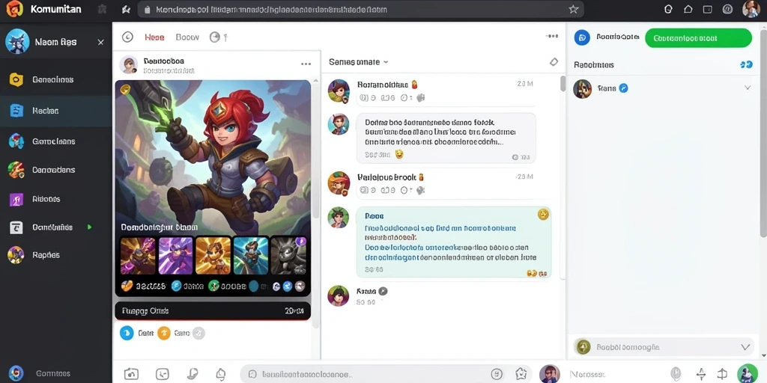
Task: Click the bookmark star in address bar
Action: (573, 9)
